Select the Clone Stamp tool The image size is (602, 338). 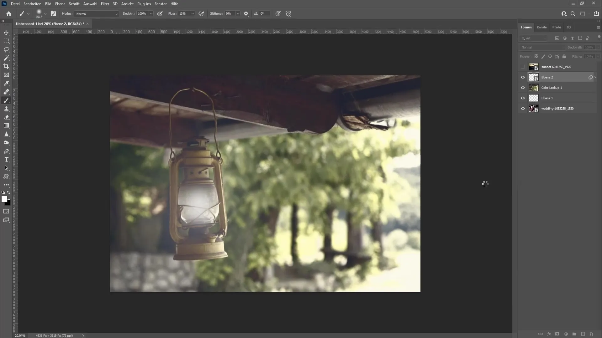6,109
